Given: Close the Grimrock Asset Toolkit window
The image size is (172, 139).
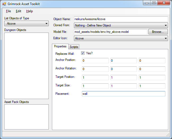Looking at the screenshot, I should click(x=164, y=3).
